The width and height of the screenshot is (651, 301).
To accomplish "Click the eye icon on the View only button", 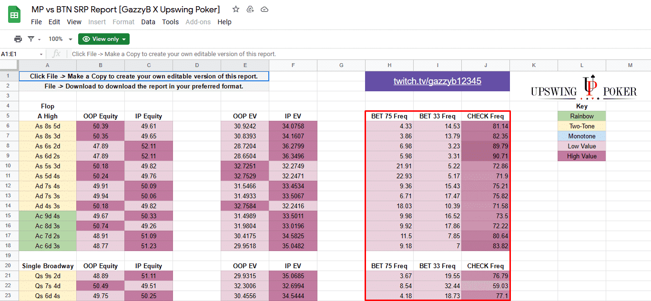I will pos(87,39).
